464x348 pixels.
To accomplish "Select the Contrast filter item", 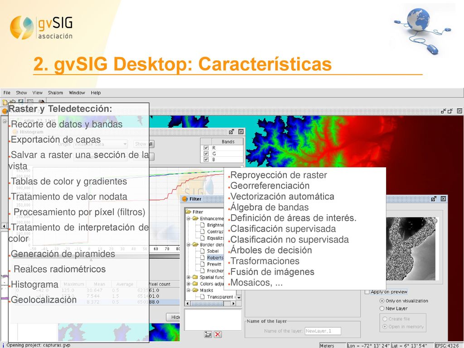I will (x=215, y=232).
